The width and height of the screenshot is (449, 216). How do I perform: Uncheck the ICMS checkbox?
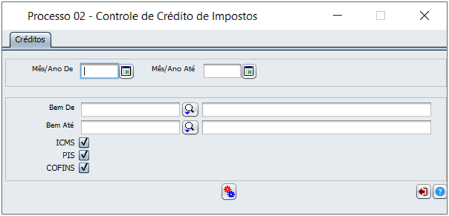click(84, 142)
